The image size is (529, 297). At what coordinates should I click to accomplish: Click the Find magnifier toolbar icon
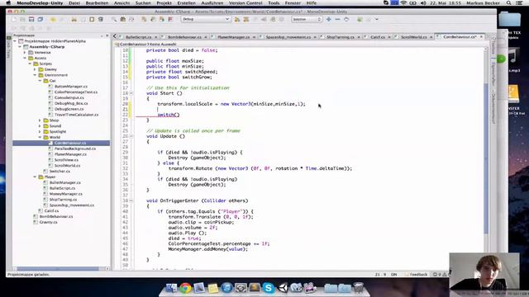tap(114, 20)
